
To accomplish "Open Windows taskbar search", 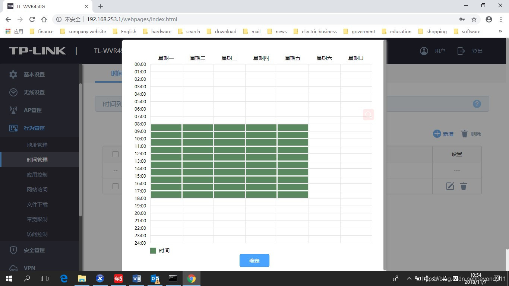I will [27, 279].
